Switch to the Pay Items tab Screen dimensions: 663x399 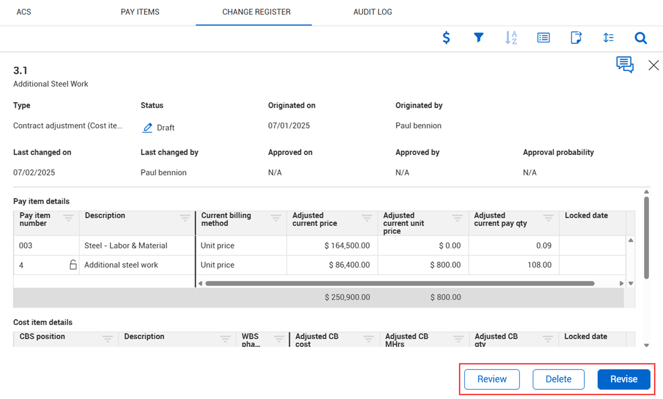[140, 12]
